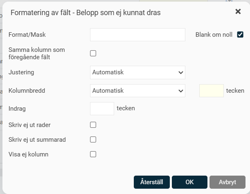Click the Justering dropdown arrow chevron
The height and width of the screenshot is (194, 250).
point(181,72)
